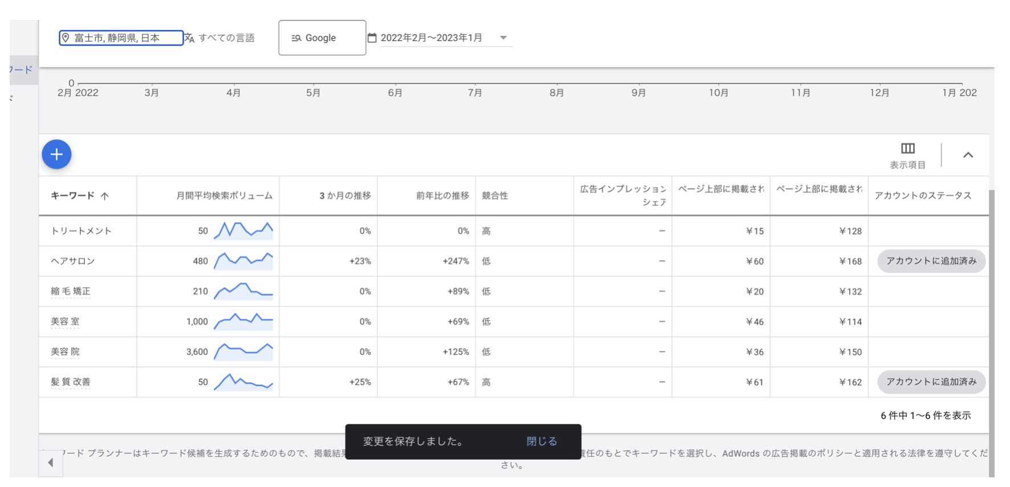Click the language translate icon
This screenshot has height=487, width=1010.
tap(190, 38)
